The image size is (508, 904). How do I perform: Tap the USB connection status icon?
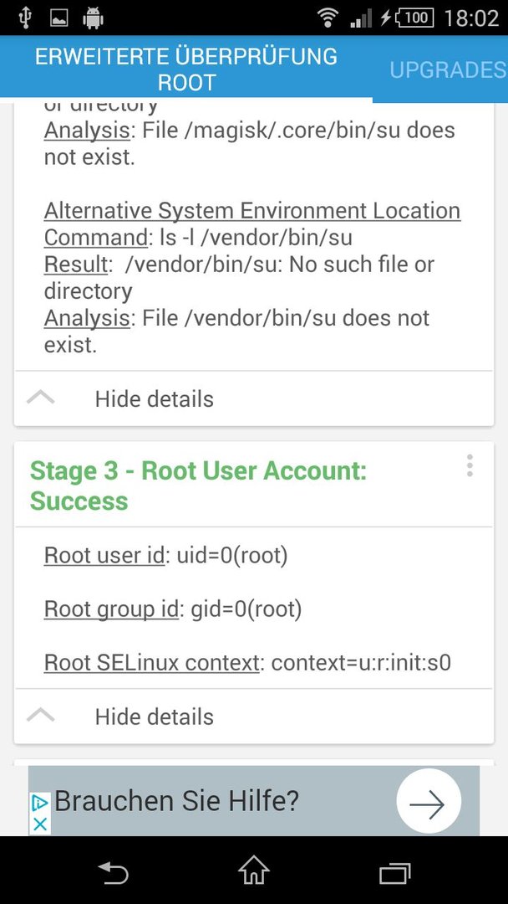point(24,18)
